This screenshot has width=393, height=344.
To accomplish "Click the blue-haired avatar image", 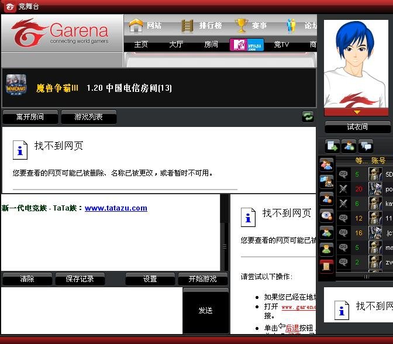I will pos(356,64).
